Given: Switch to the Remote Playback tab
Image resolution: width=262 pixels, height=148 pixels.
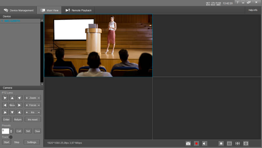Looking at the screenshot, I should [x=78, y=10].
